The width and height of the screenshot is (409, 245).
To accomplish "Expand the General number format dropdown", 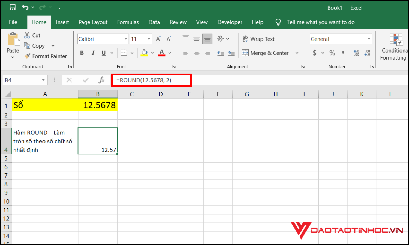I will click(369, 39).
